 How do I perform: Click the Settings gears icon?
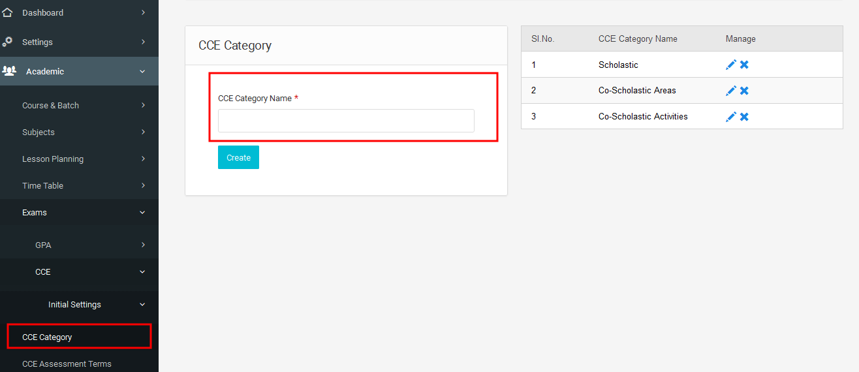click(7, 41)
